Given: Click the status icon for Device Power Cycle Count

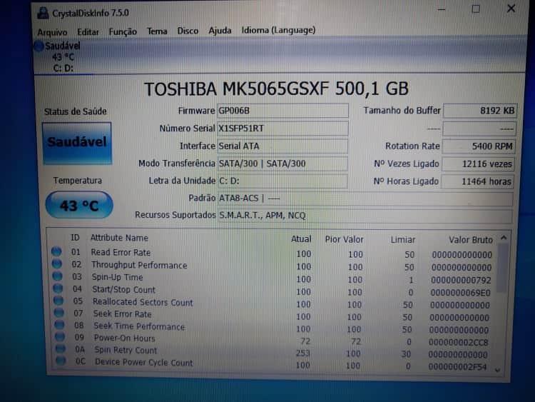Looking at the screenshot, I should [x=61, y=361].
